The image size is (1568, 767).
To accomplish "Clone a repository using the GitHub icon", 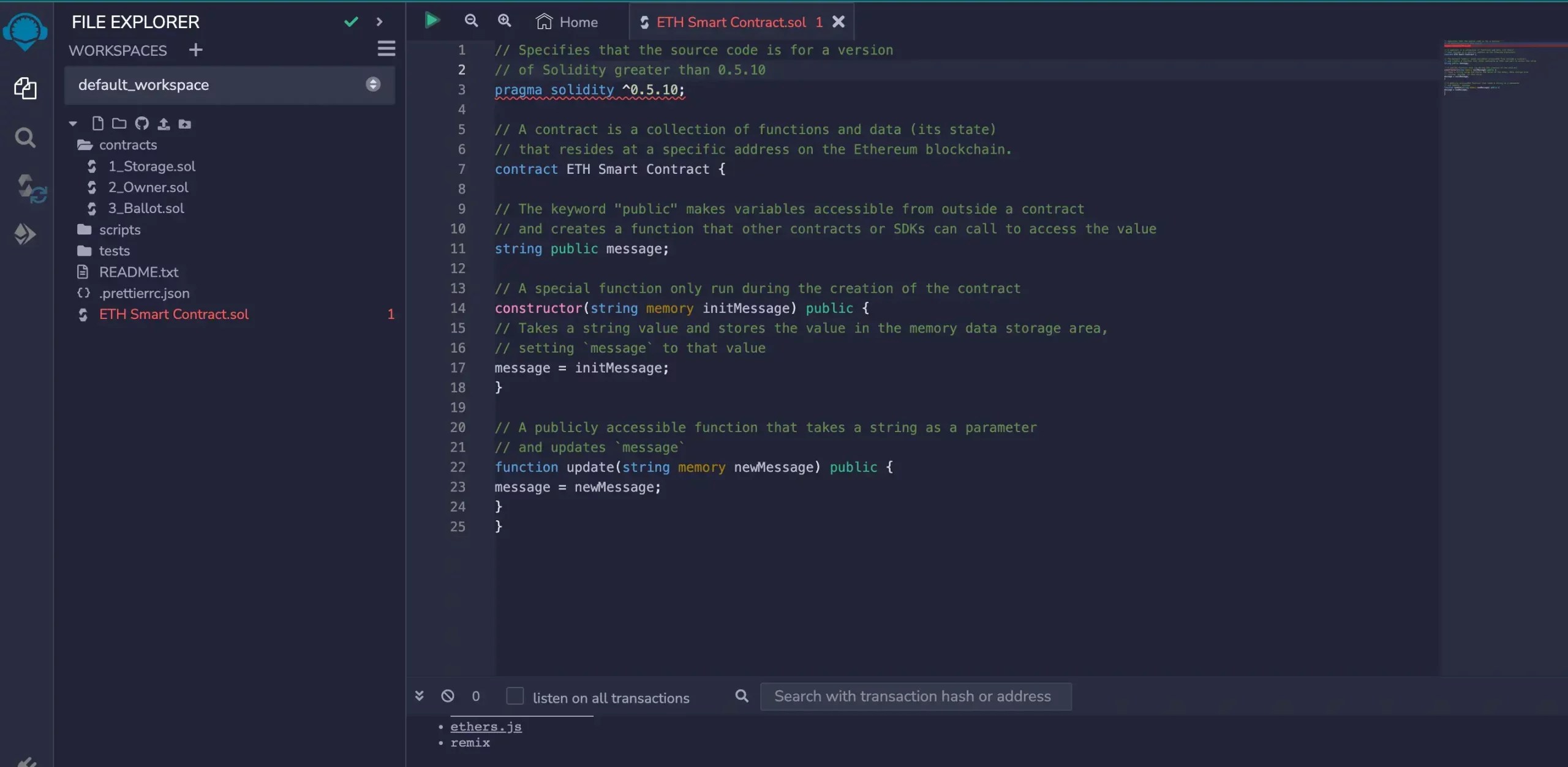I will click(x=142, y=123).
